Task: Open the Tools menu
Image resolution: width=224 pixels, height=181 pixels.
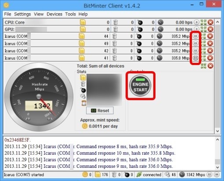Action: pyautogui.click(x=70, y=14)
